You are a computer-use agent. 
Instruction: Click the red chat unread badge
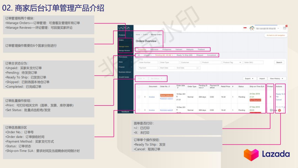(279, 110)
